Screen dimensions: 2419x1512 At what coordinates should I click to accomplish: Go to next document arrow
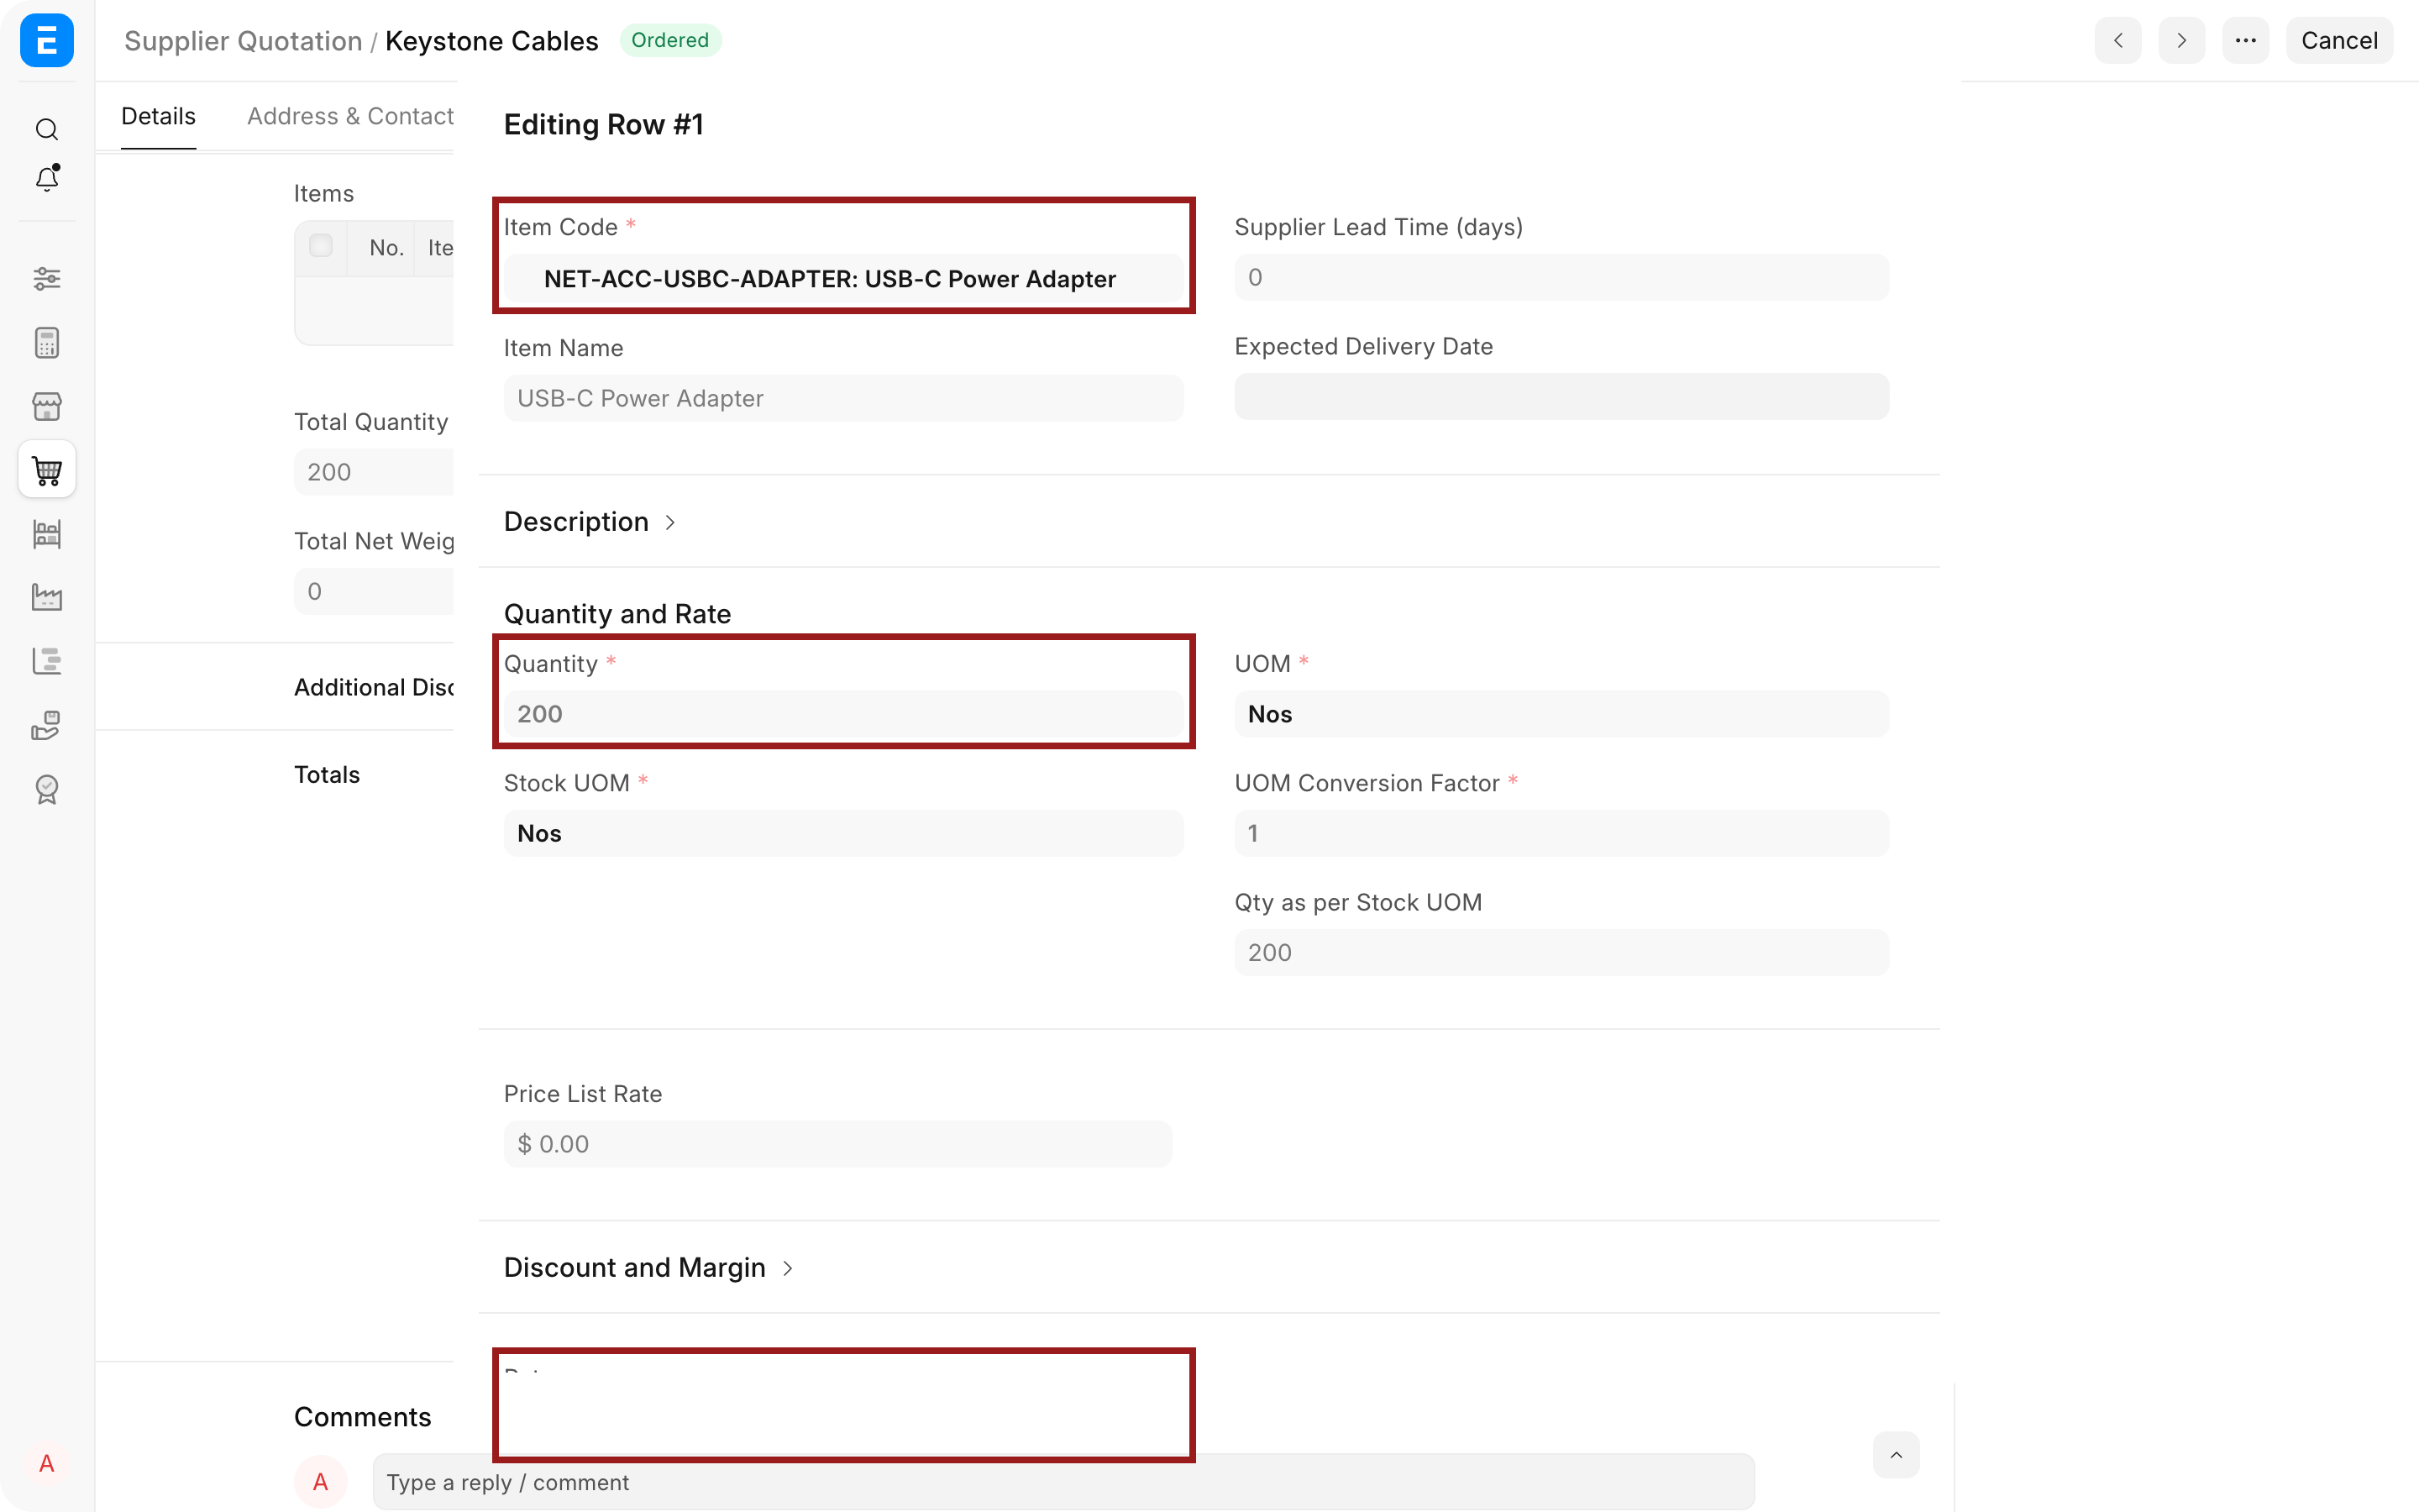tap(2182, 40)
